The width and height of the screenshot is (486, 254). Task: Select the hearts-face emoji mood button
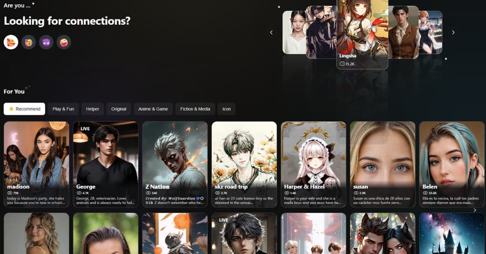pyautogui.click(x=11, y=42)
